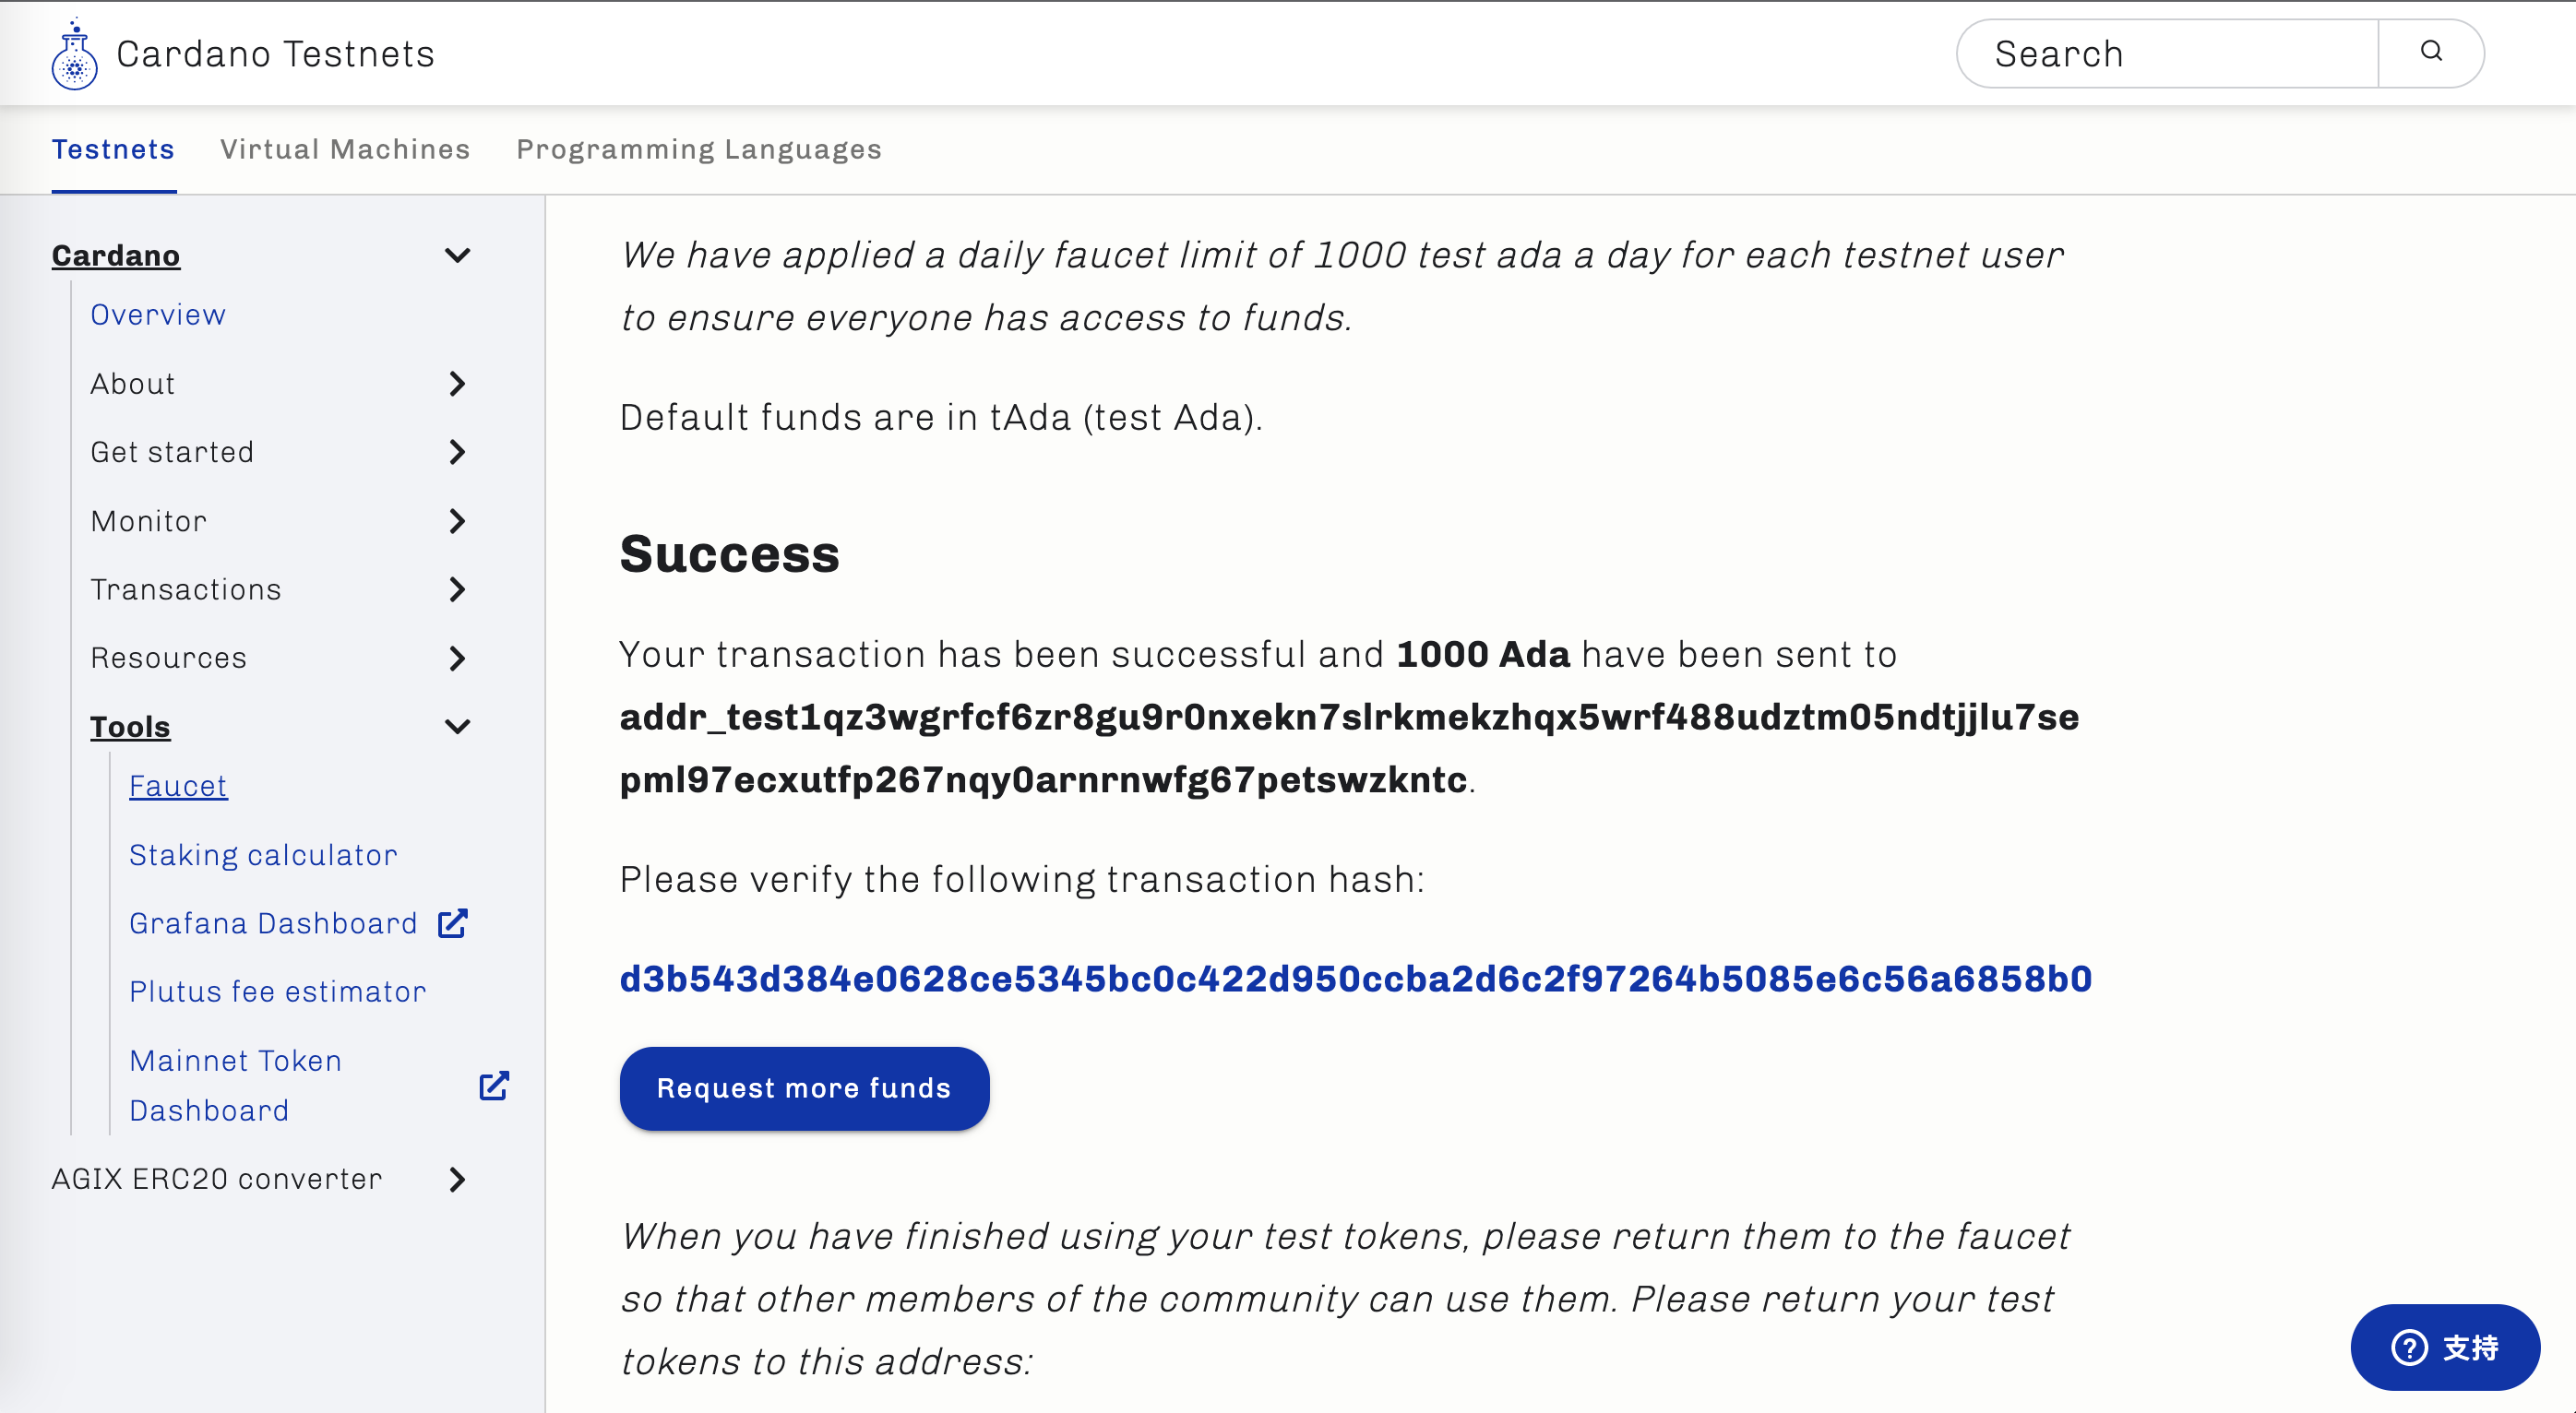The width and height of the screenshot is (2576, 1413).
Task: Expand the About submenu
Action: tap(457, 384)
